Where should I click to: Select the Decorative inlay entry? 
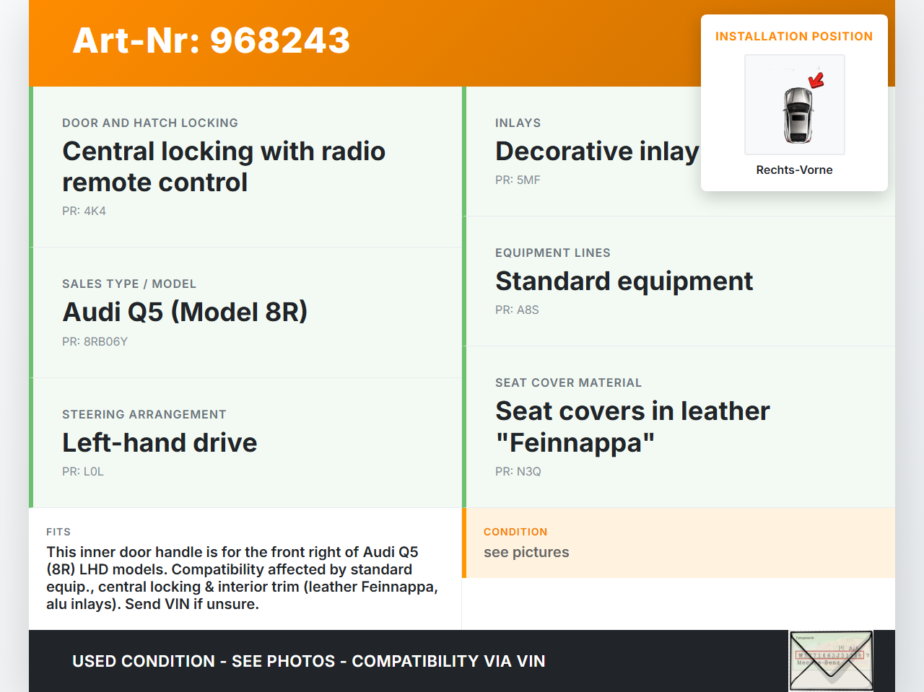point(596,151)
